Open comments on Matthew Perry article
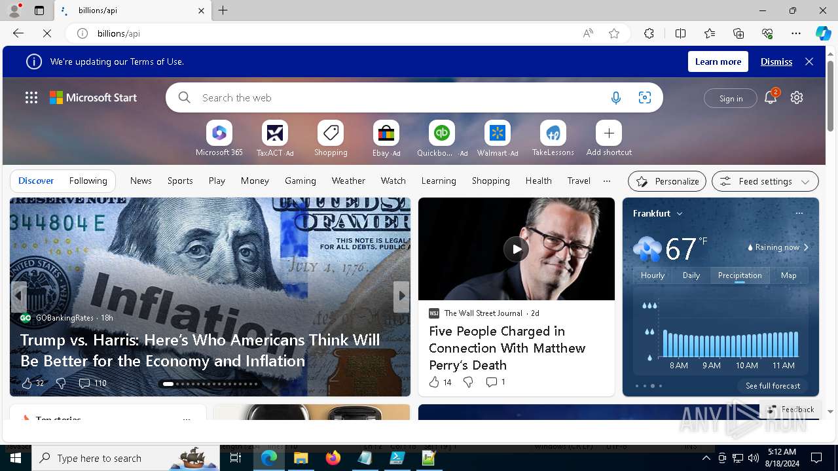 tap(496, 382)
